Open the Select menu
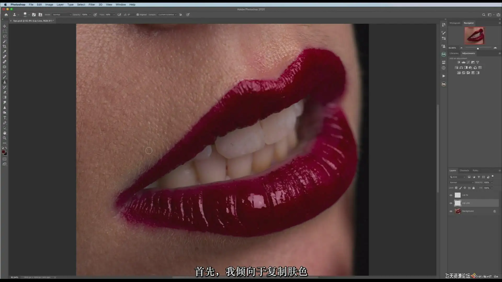The image size is (502, 282). pos(81,4)
